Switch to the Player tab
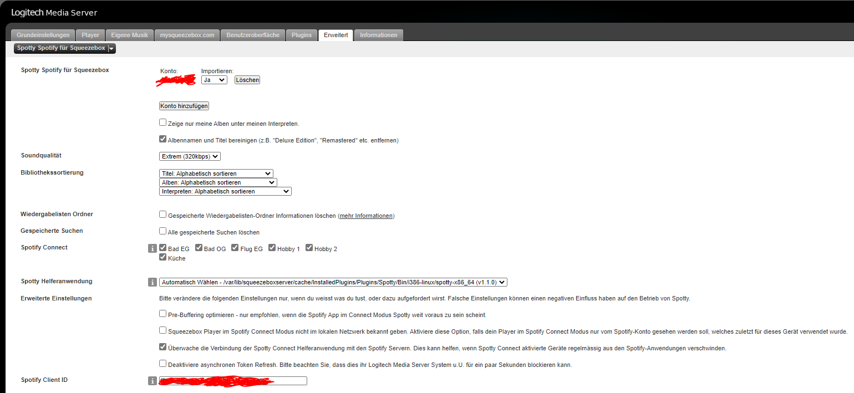 pyautogui.click(x=90, y=35)
